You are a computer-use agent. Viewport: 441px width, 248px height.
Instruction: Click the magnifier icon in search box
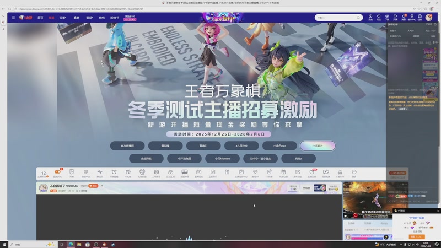tap(358, 18)
